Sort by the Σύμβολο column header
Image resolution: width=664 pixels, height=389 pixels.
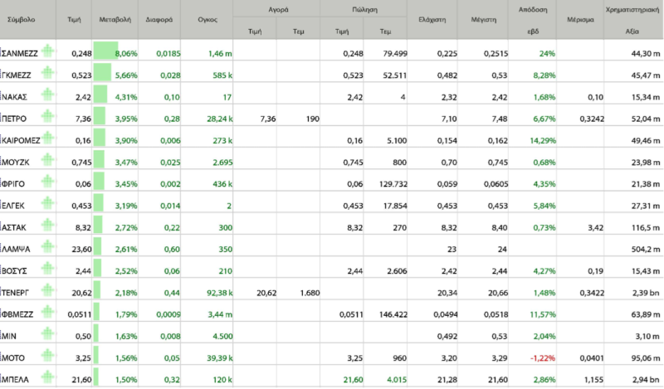tap(21, 17)
